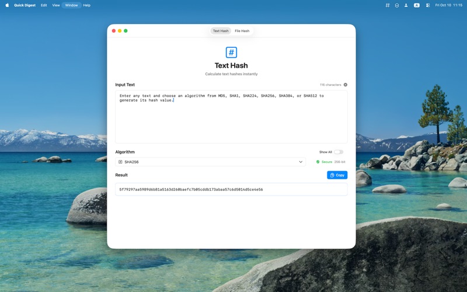Open the SHA256 algorithm dropdown
The height and width of the screenshot is (292, 467).
210,162
